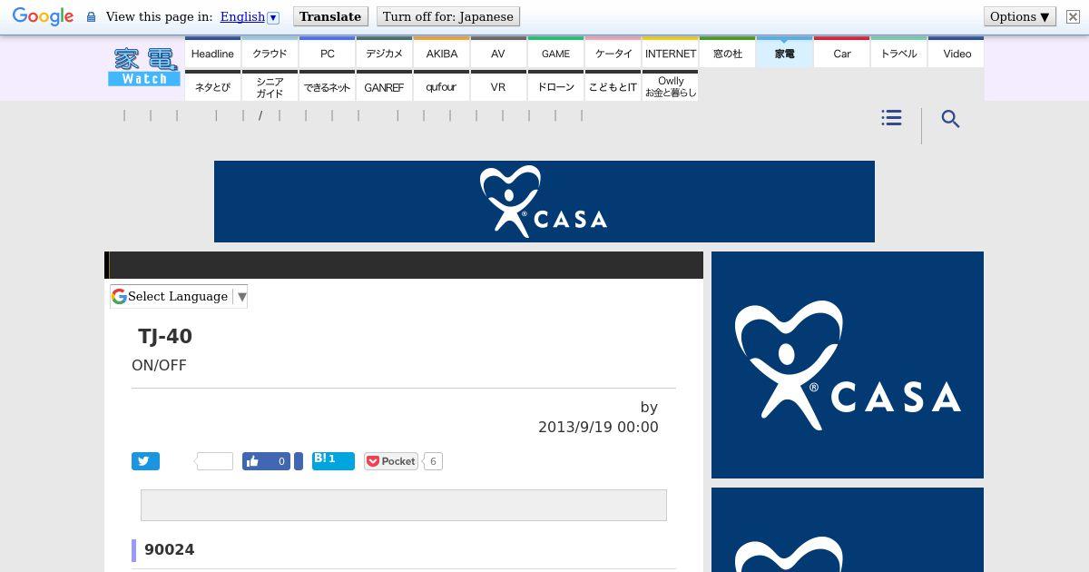1089x572 pixels.
Task: Click the Pocket save count 6
Action: (433, 461)
